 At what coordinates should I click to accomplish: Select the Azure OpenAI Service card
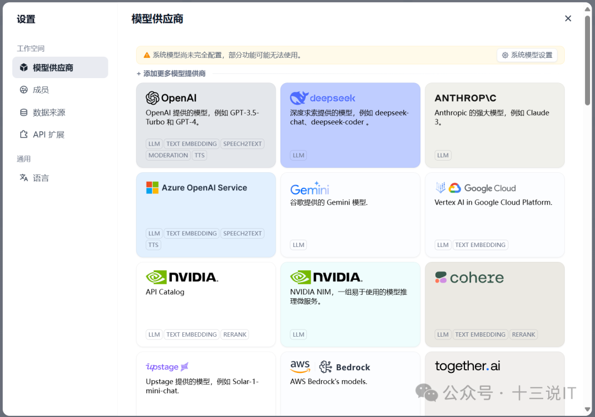point(206,215)
